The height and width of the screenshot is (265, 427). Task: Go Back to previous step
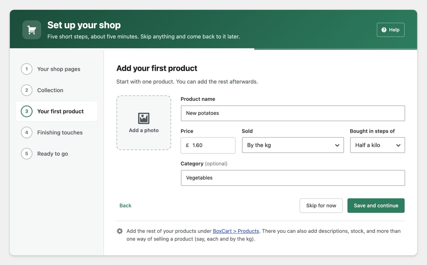[125, 205]
